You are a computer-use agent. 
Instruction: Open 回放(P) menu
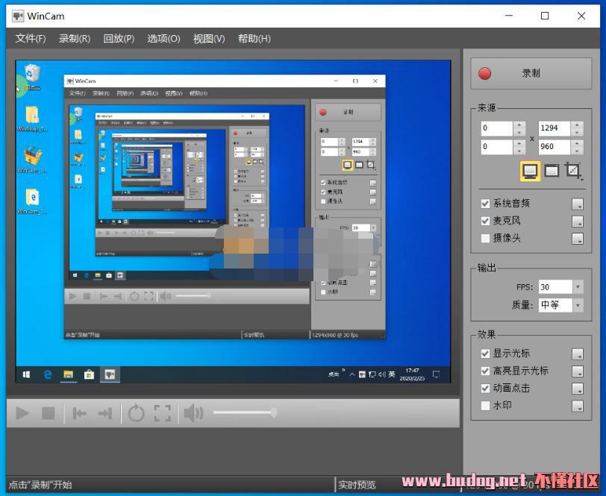click(119, 39)
